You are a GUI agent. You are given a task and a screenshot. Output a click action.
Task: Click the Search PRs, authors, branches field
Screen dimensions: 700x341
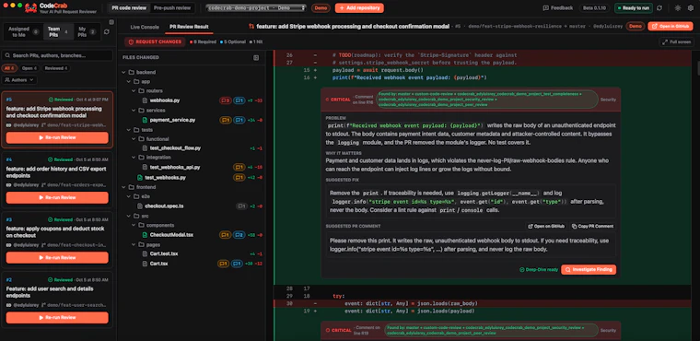click(x=57, y=56)
